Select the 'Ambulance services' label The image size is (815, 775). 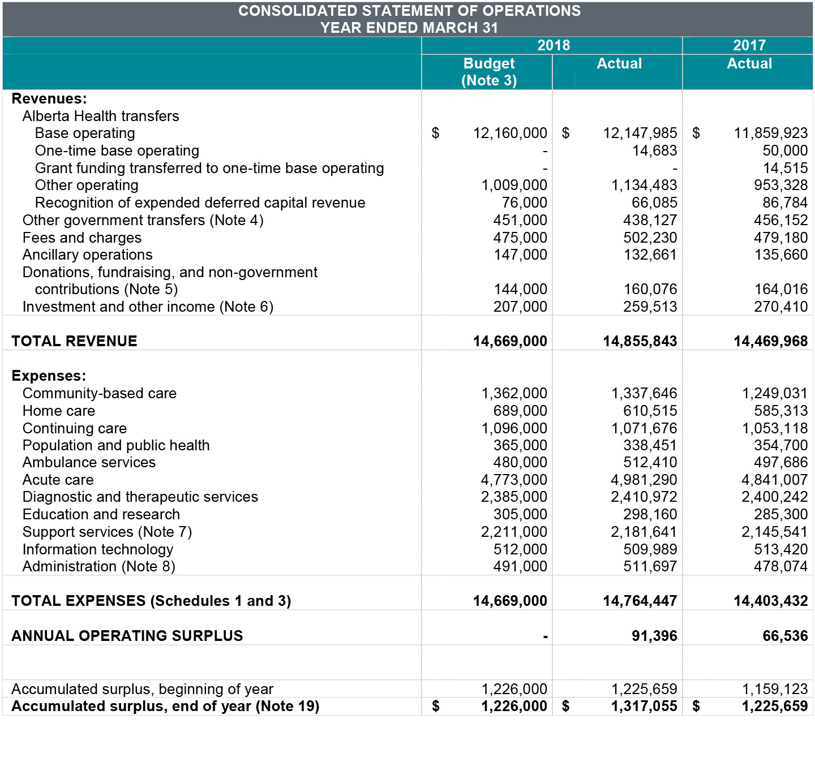(89, 463)
